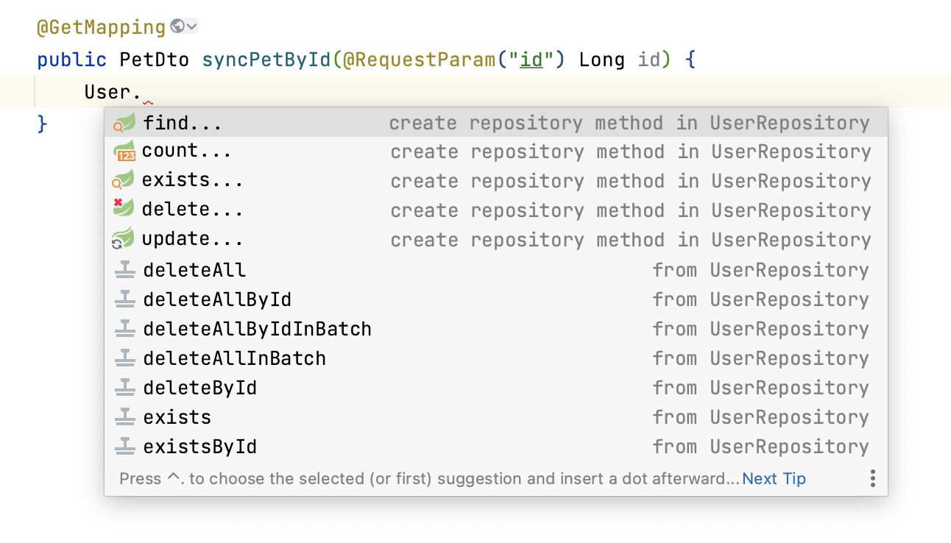Click the method icon beside deleteAll
This screenshot has height=543, width=951.
124,270
